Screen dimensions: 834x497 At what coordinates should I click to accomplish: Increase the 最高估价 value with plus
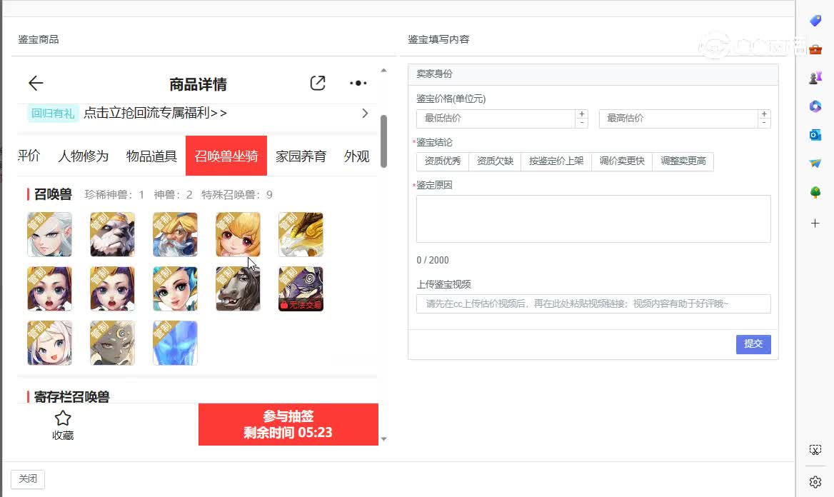pyautogui.click(x=764, y=114)
